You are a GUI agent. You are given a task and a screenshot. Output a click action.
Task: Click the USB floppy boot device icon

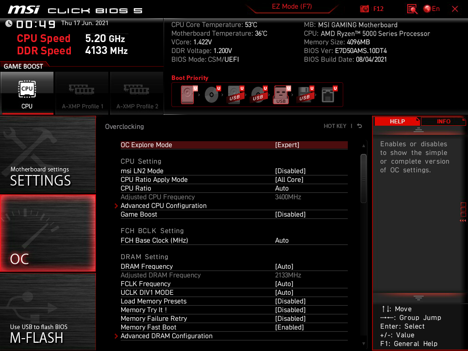click(x=304, y=95)
